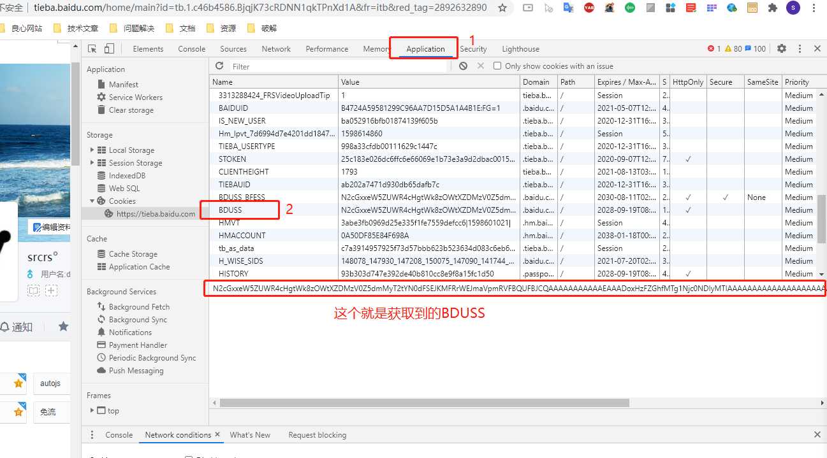Select the BAIDUID cookie row
The width and height of the screenshot is (827, 458).
tap(513, 108)
